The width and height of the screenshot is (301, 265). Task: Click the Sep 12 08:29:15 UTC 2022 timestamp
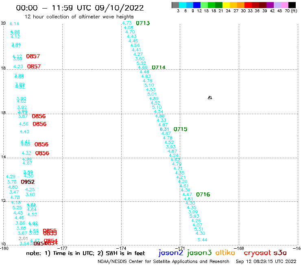[x=266, y=262]
